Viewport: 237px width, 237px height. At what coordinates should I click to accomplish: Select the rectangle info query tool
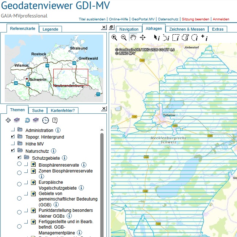coord(176,38)
